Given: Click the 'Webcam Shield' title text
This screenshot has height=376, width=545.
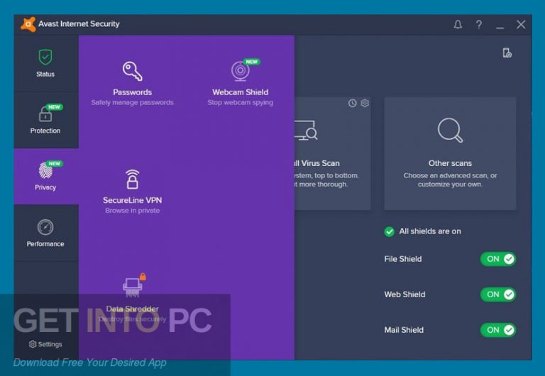Looking at the screenshot, I should tap(240, 92).
